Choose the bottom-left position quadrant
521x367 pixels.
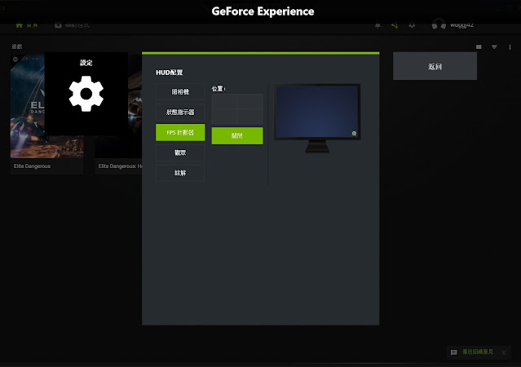click(224, 117)
